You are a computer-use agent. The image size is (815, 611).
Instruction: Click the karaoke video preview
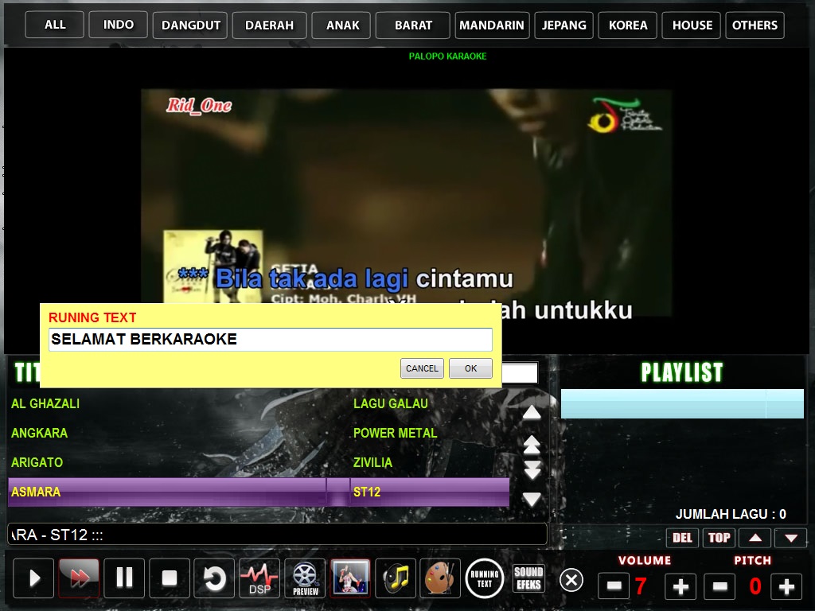click(x=406, y=203)
